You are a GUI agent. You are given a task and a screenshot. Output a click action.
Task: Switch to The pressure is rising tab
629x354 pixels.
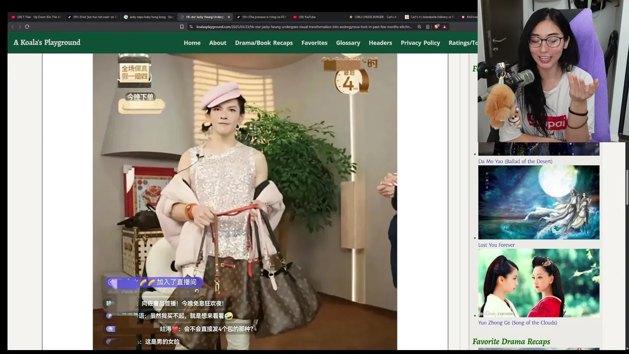coord(261,17)
